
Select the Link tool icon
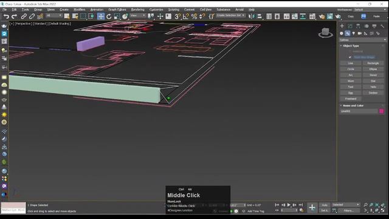click(x=24, y=16)
